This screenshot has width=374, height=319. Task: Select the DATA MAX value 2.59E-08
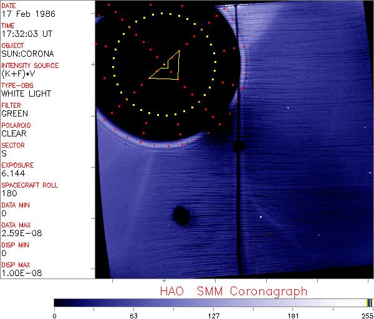[18, 233]
